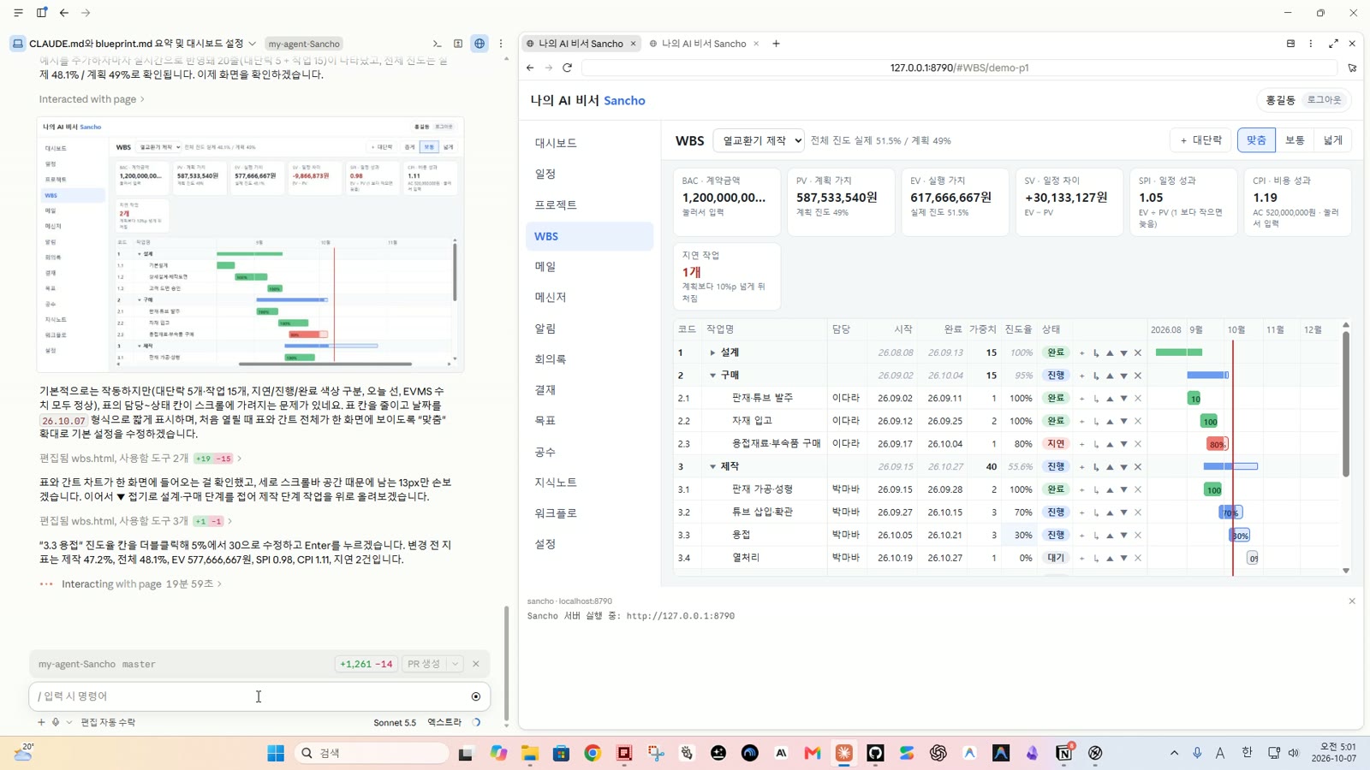Open the terminal icon in chat header
Image resolution: width=1370 pixels, height=770 pixels.
tap(437, 44)
